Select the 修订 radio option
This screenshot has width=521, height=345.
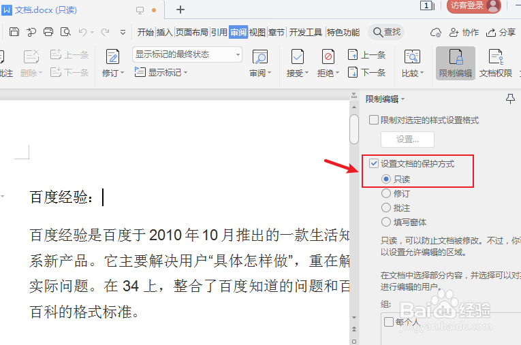[385, 193]
